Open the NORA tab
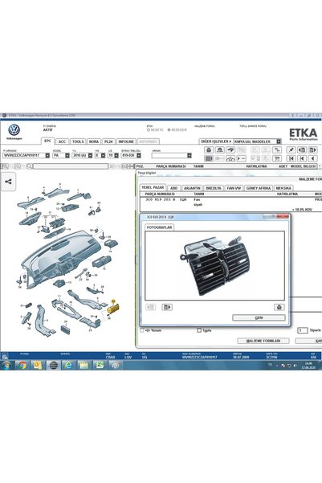The height and width of the screenshot is (483, 322). coord(94,141)
